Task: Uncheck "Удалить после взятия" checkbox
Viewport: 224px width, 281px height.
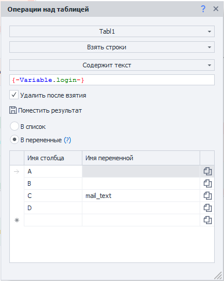Action: click(14, 95)
